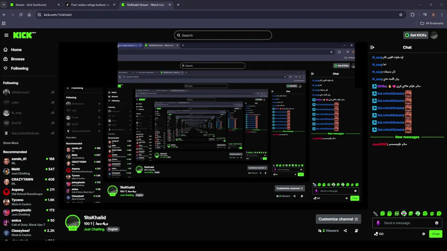Click the saad3555 username in chat
The image size is (447, 251).
tap(380, 144)
